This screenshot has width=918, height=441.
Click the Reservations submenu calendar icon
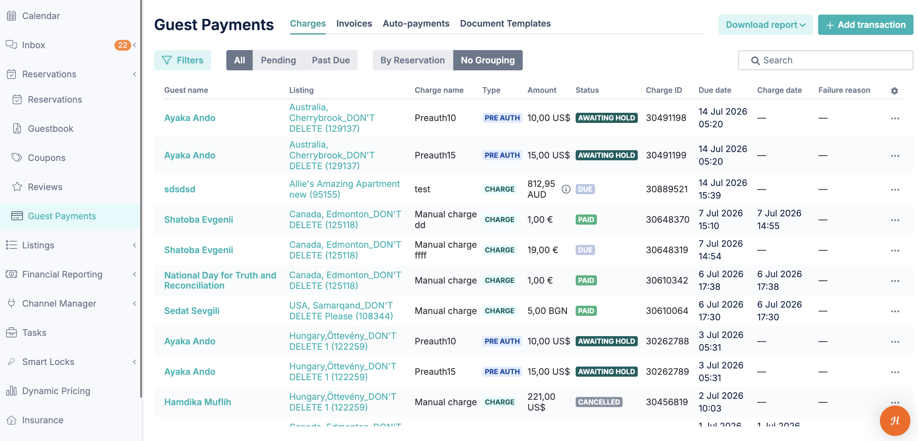pos(17,99)
